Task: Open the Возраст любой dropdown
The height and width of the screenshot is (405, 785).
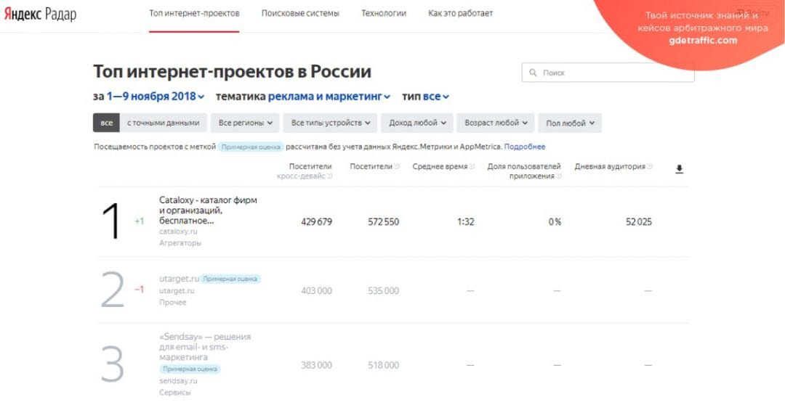Action: [496, 123]
